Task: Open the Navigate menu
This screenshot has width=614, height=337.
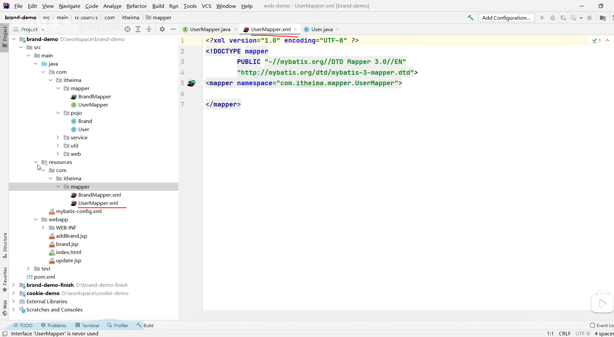Action: (69, 6)
